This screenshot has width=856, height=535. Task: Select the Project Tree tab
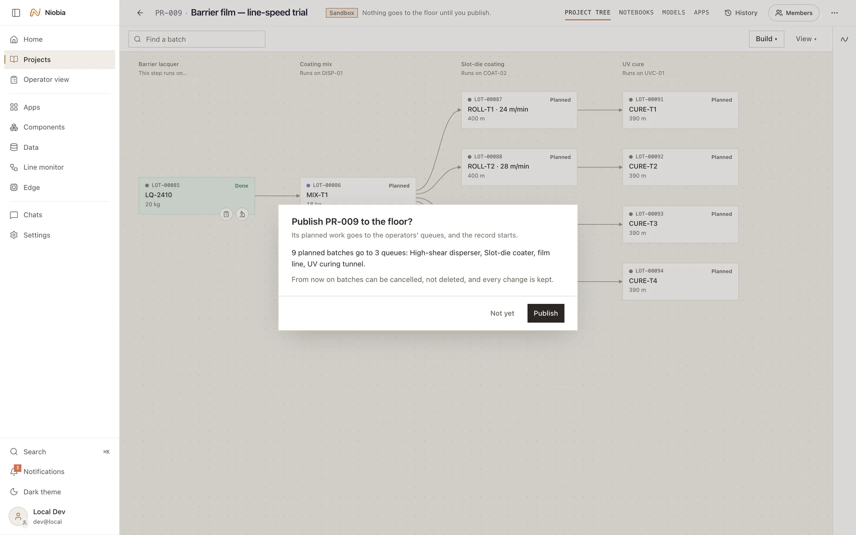click(587, 13)
